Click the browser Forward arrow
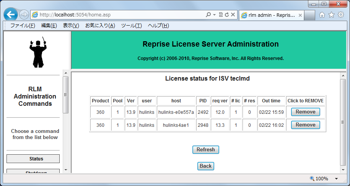350x186 pixels. (24, 15)
